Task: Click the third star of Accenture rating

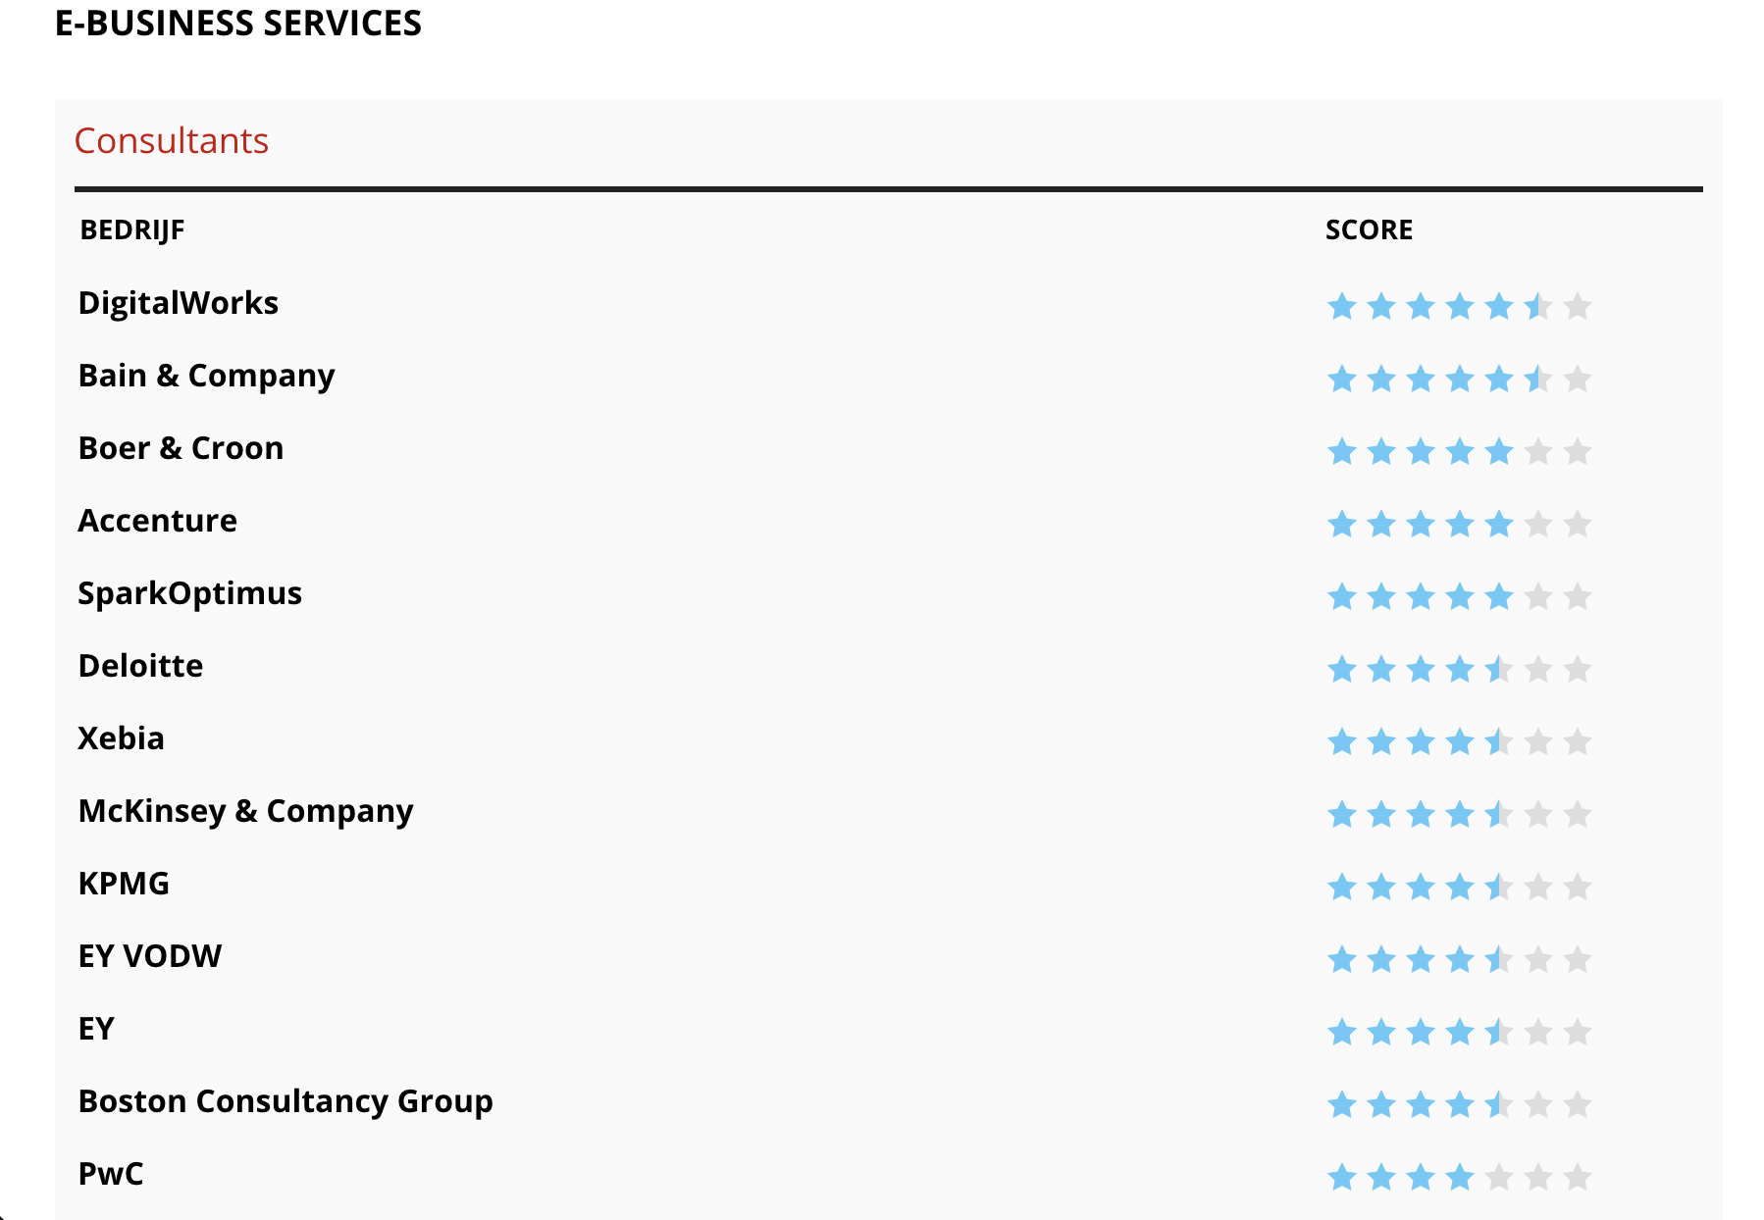Action: [1421, 525]
